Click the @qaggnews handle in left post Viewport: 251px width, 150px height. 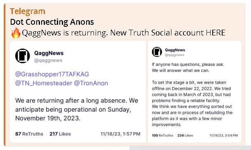click(x=48, y=60)
